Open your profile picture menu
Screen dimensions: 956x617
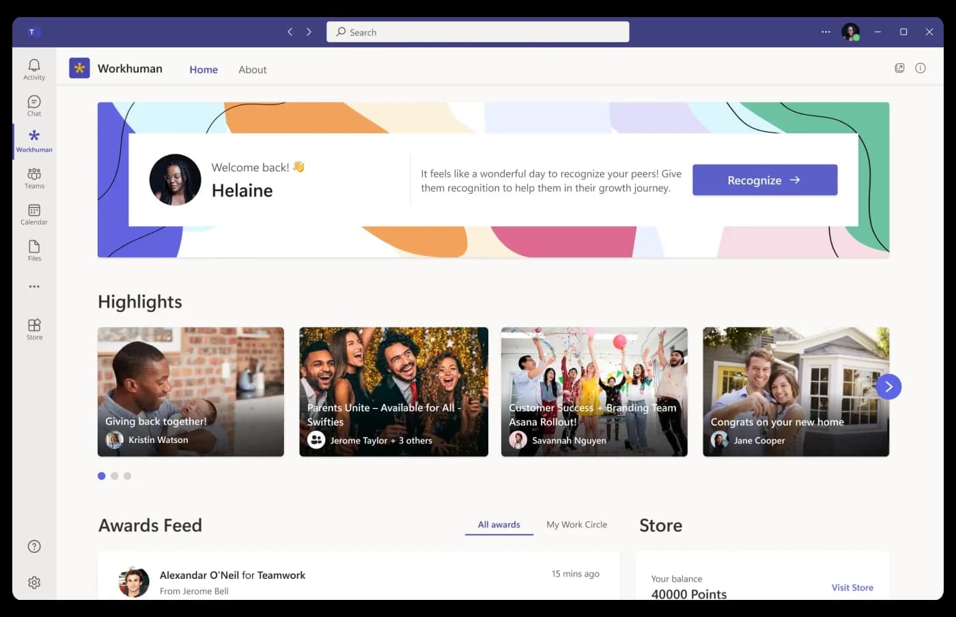point(850,31)
